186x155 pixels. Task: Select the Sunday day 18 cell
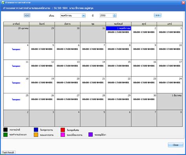click(x=16, y=85)
